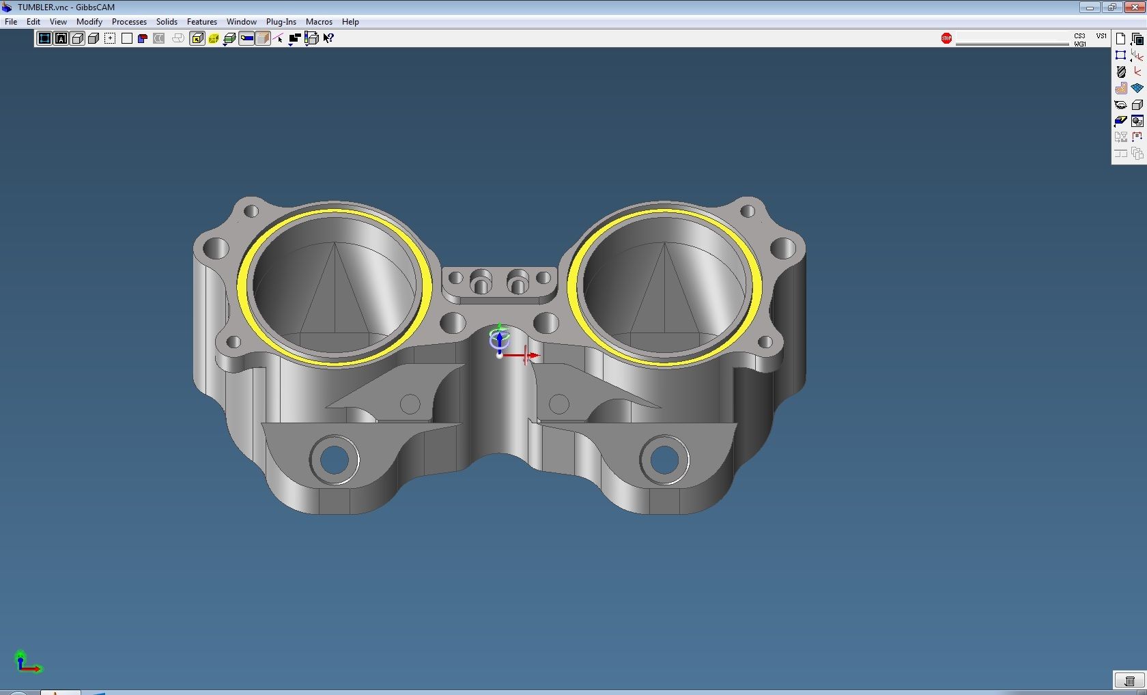Open the Modify menu
Image resolution: width=1147 pixels, height=695 pixels.
[89, 22]
